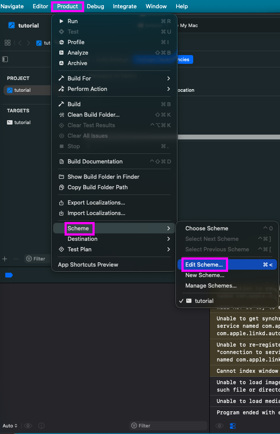Click the debug area Filter field
This screenshot has height=434, width=280.
168,426
